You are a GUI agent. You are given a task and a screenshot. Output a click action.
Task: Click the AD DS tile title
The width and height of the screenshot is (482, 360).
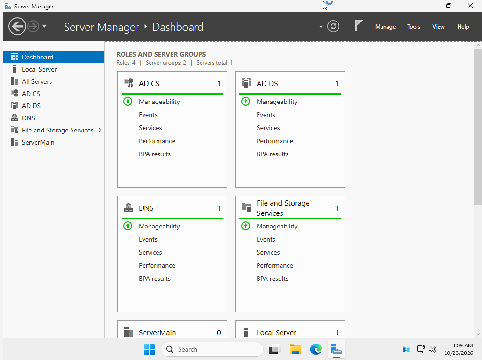click(x=267, y=84)
